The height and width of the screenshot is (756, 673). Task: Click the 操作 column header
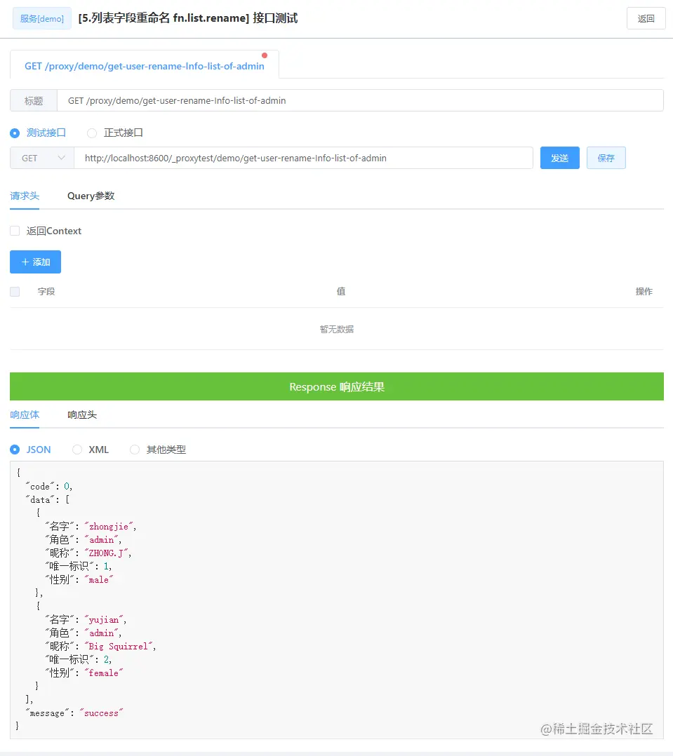(x=644, y=291)
